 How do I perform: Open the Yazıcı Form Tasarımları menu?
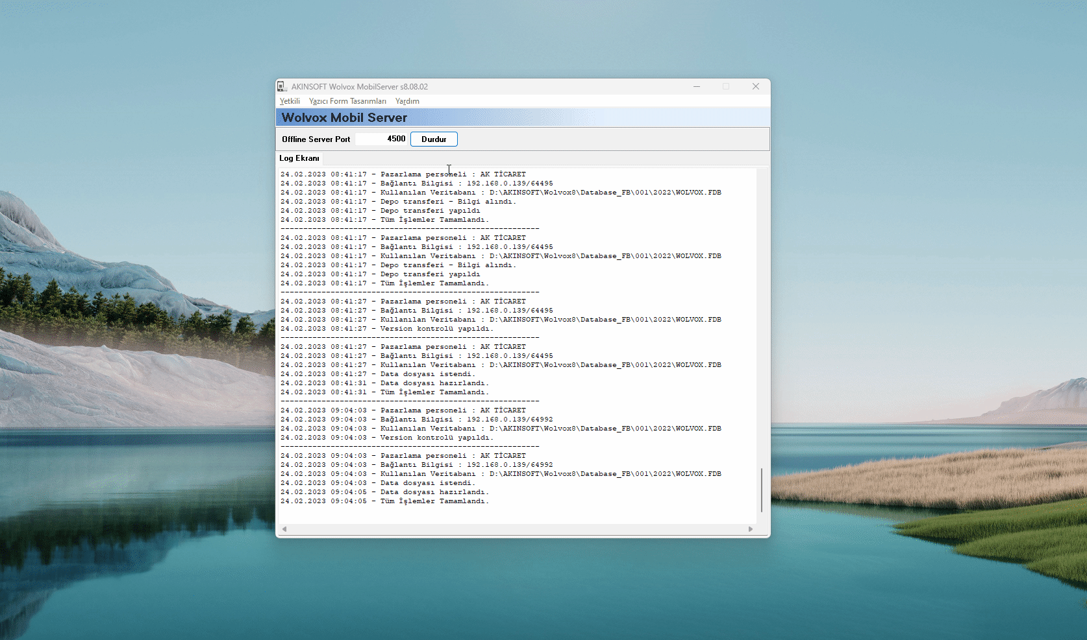tap(347, 101)
